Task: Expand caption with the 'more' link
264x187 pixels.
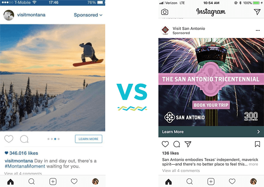Action: pyautogui.click(x=253, y=164)
